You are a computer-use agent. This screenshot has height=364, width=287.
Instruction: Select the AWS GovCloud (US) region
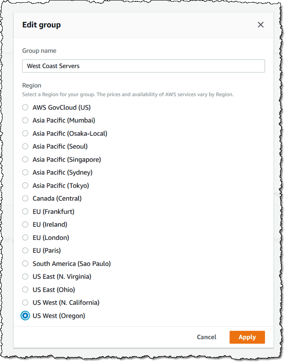click(x=25, y=107)
